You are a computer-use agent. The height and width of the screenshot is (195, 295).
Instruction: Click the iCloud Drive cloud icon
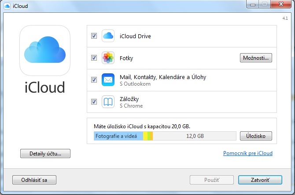click(x=108, y=36)
